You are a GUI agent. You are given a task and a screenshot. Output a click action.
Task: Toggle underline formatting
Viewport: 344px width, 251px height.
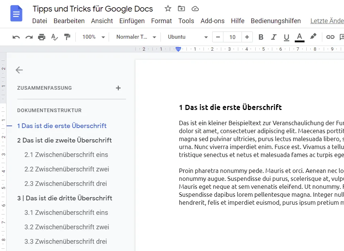click(286, 37)
